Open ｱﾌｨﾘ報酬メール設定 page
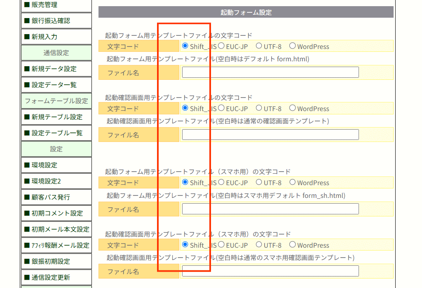Viewport: 422px width, 288px height. (56, 245)
